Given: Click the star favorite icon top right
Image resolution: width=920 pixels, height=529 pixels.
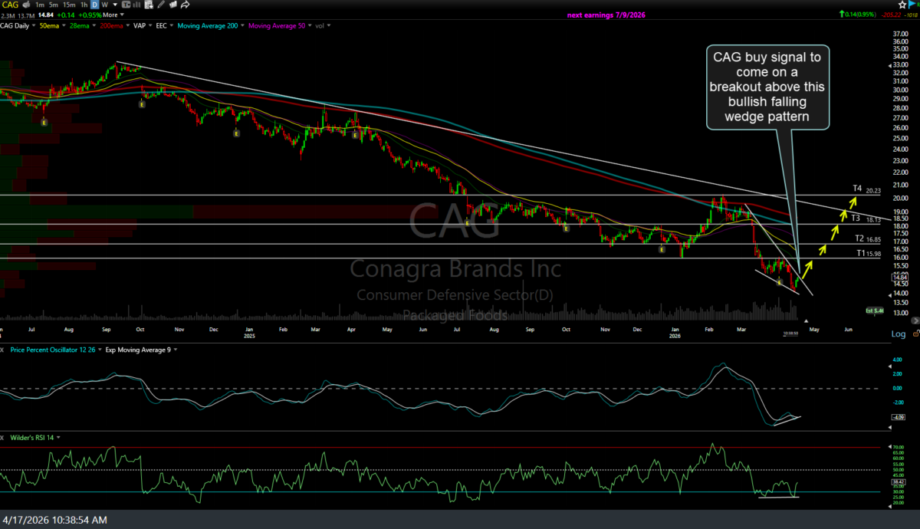Looking at the screenshot, I should pyautogui.click(x=902, y=5).
